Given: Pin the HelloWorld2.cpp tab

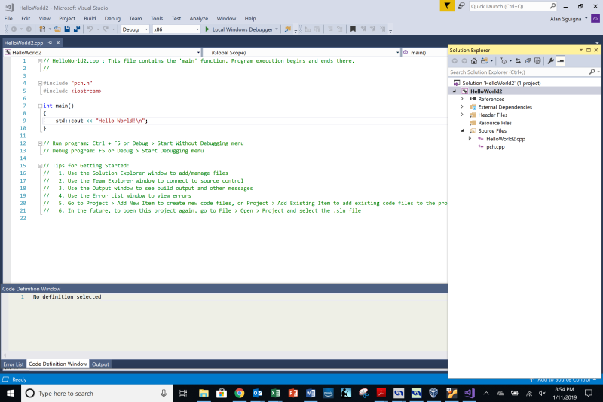Looking at the screenshot, I should pyautogui.click(x=50, y=43).
